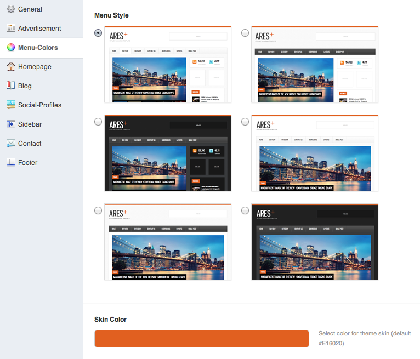Open the Sidebar settings tab
Viewport: 420px width, 359px height.
pos(42,124)
